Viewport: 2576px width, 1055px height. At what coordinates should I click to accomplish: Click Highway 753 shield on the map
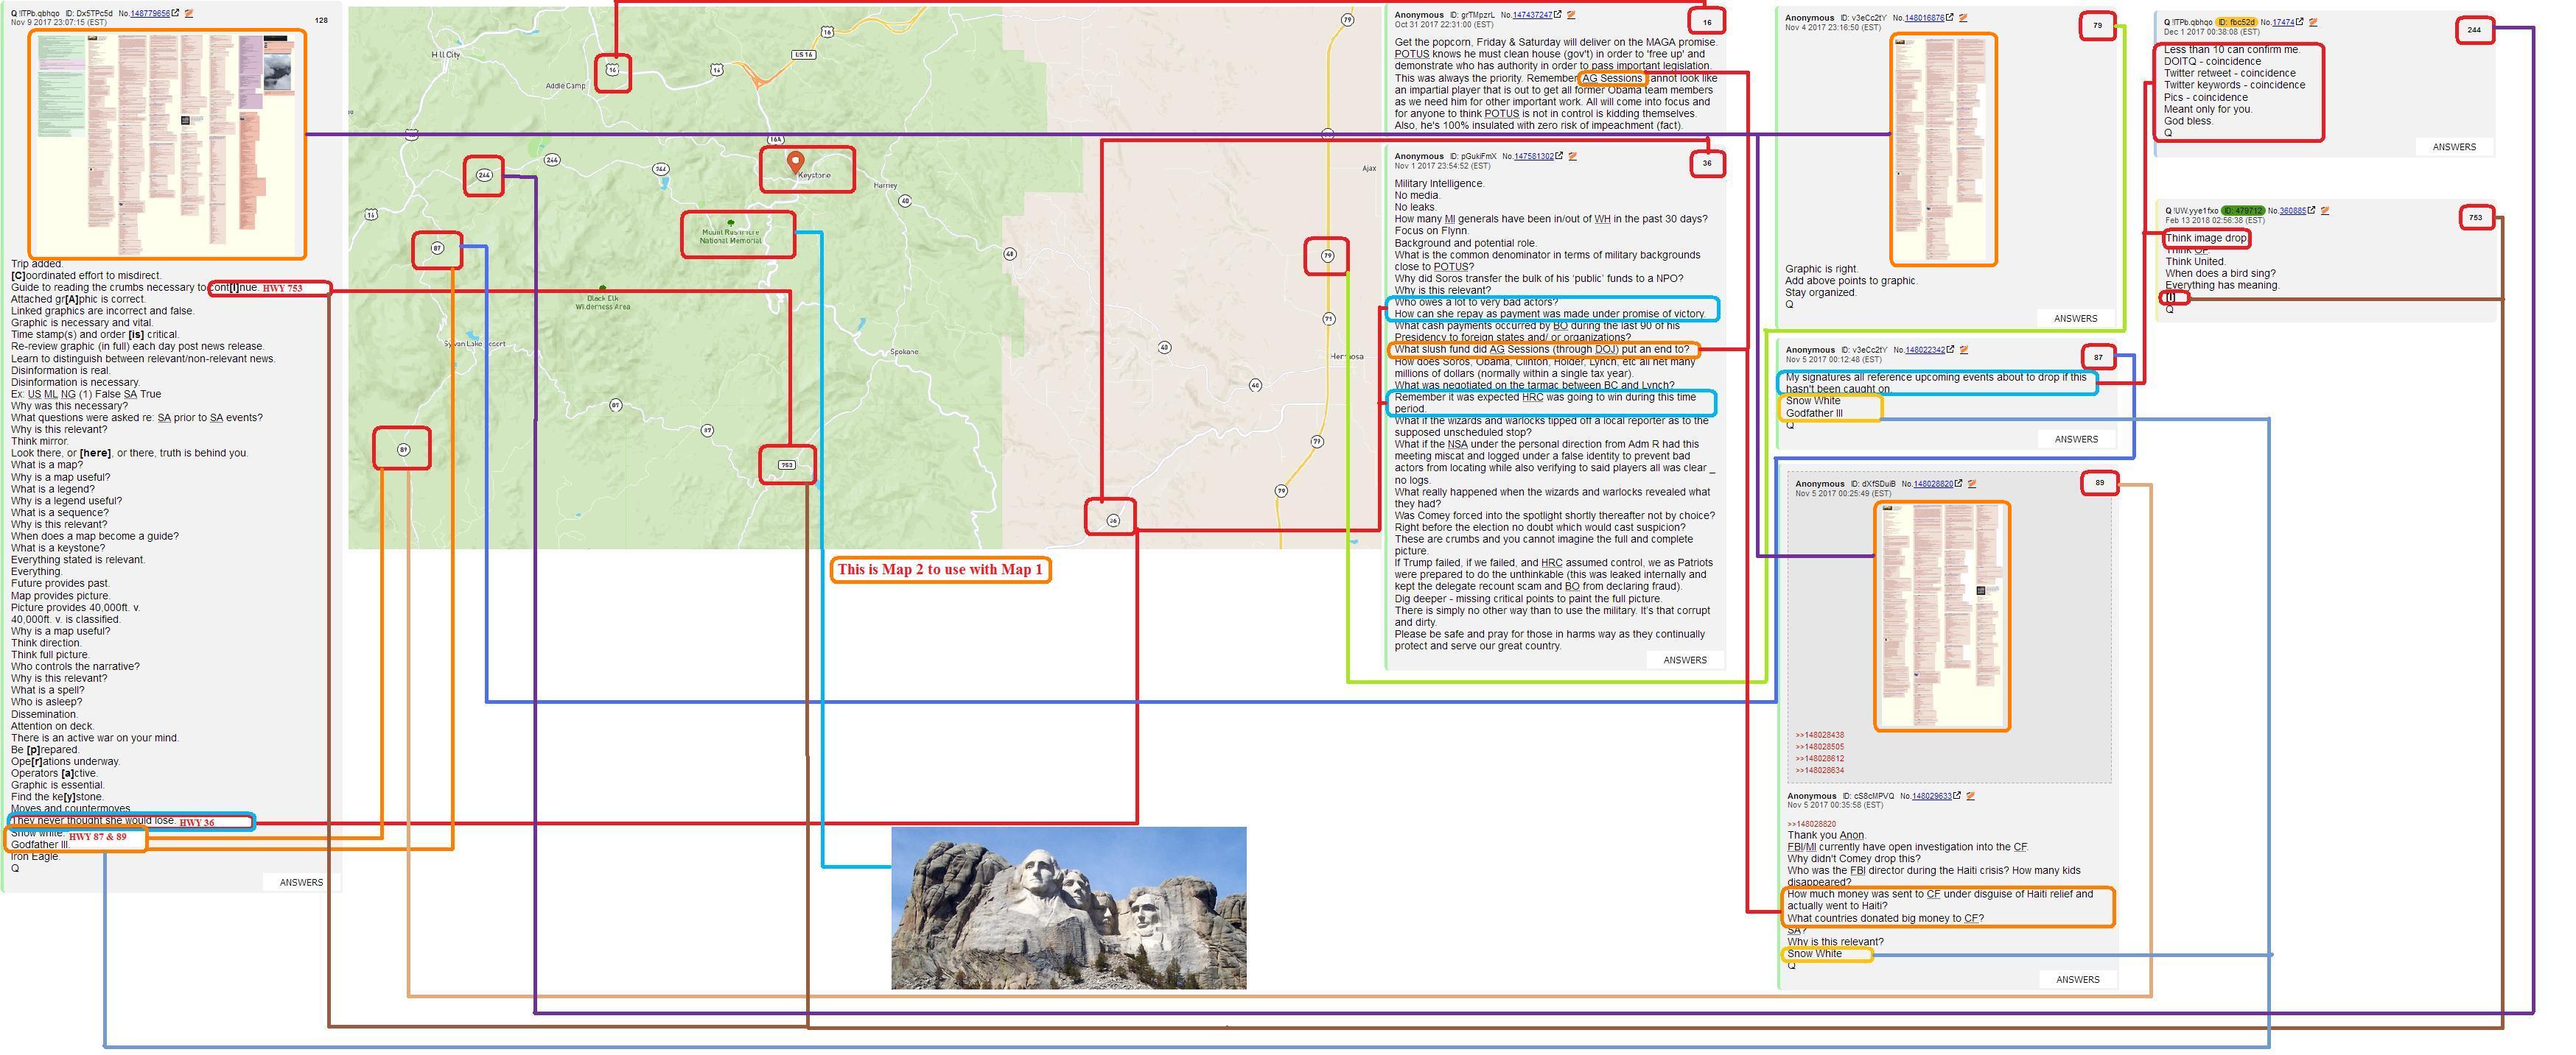[x=787, y=465]
